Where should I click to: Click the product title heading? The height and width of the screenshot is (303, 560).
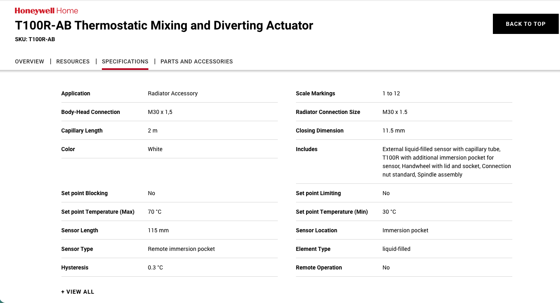click(x=164, y=25)
